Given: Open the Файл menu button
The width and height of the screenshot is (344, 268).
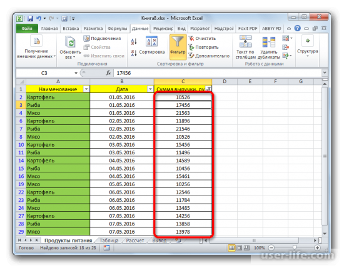Looking at the screenshot, I should (x=27, y=29).
